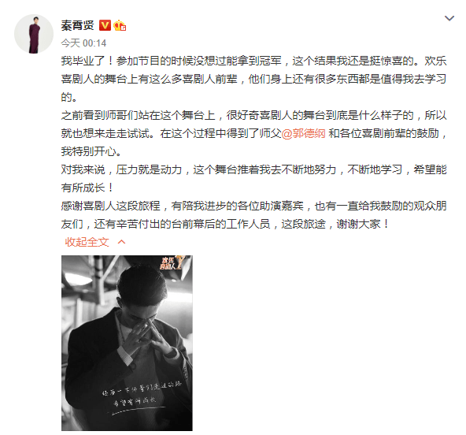466x435 pixels.
Task: Click the paragraph starting 我毕业了
Action: pyautogui.click(x=253, y=79)
